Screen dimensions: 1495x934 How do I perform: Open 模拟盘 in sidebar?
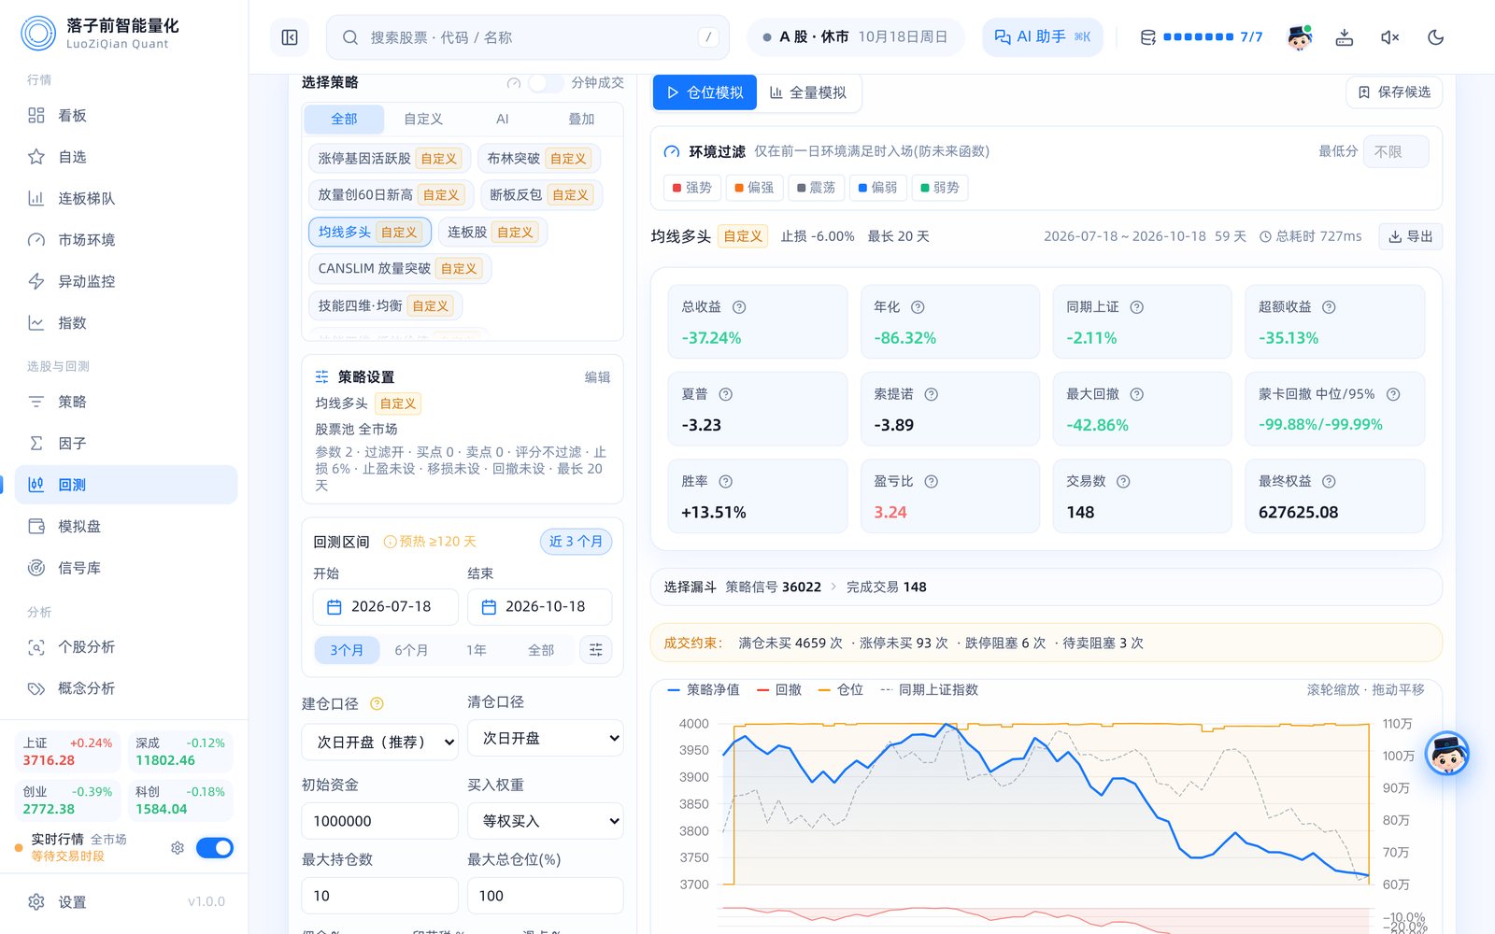126,527
